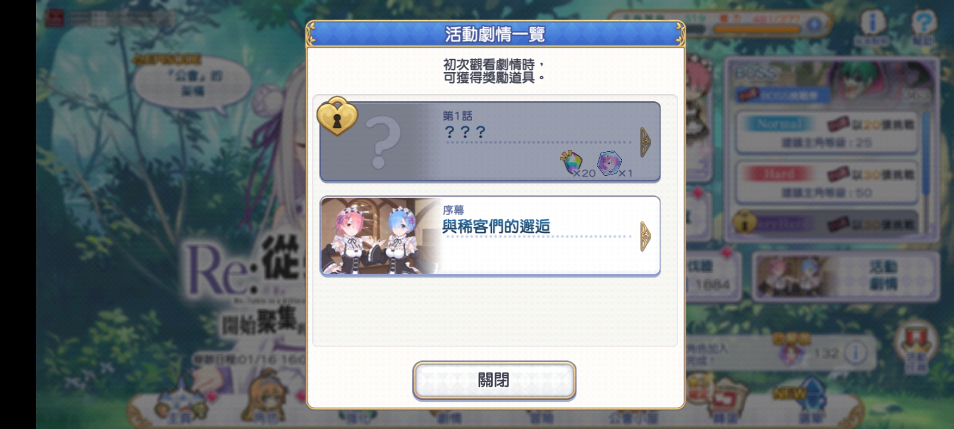Tap the Ram memory piece reward icon
Screen dimensions: 954x429
point(609,163)
